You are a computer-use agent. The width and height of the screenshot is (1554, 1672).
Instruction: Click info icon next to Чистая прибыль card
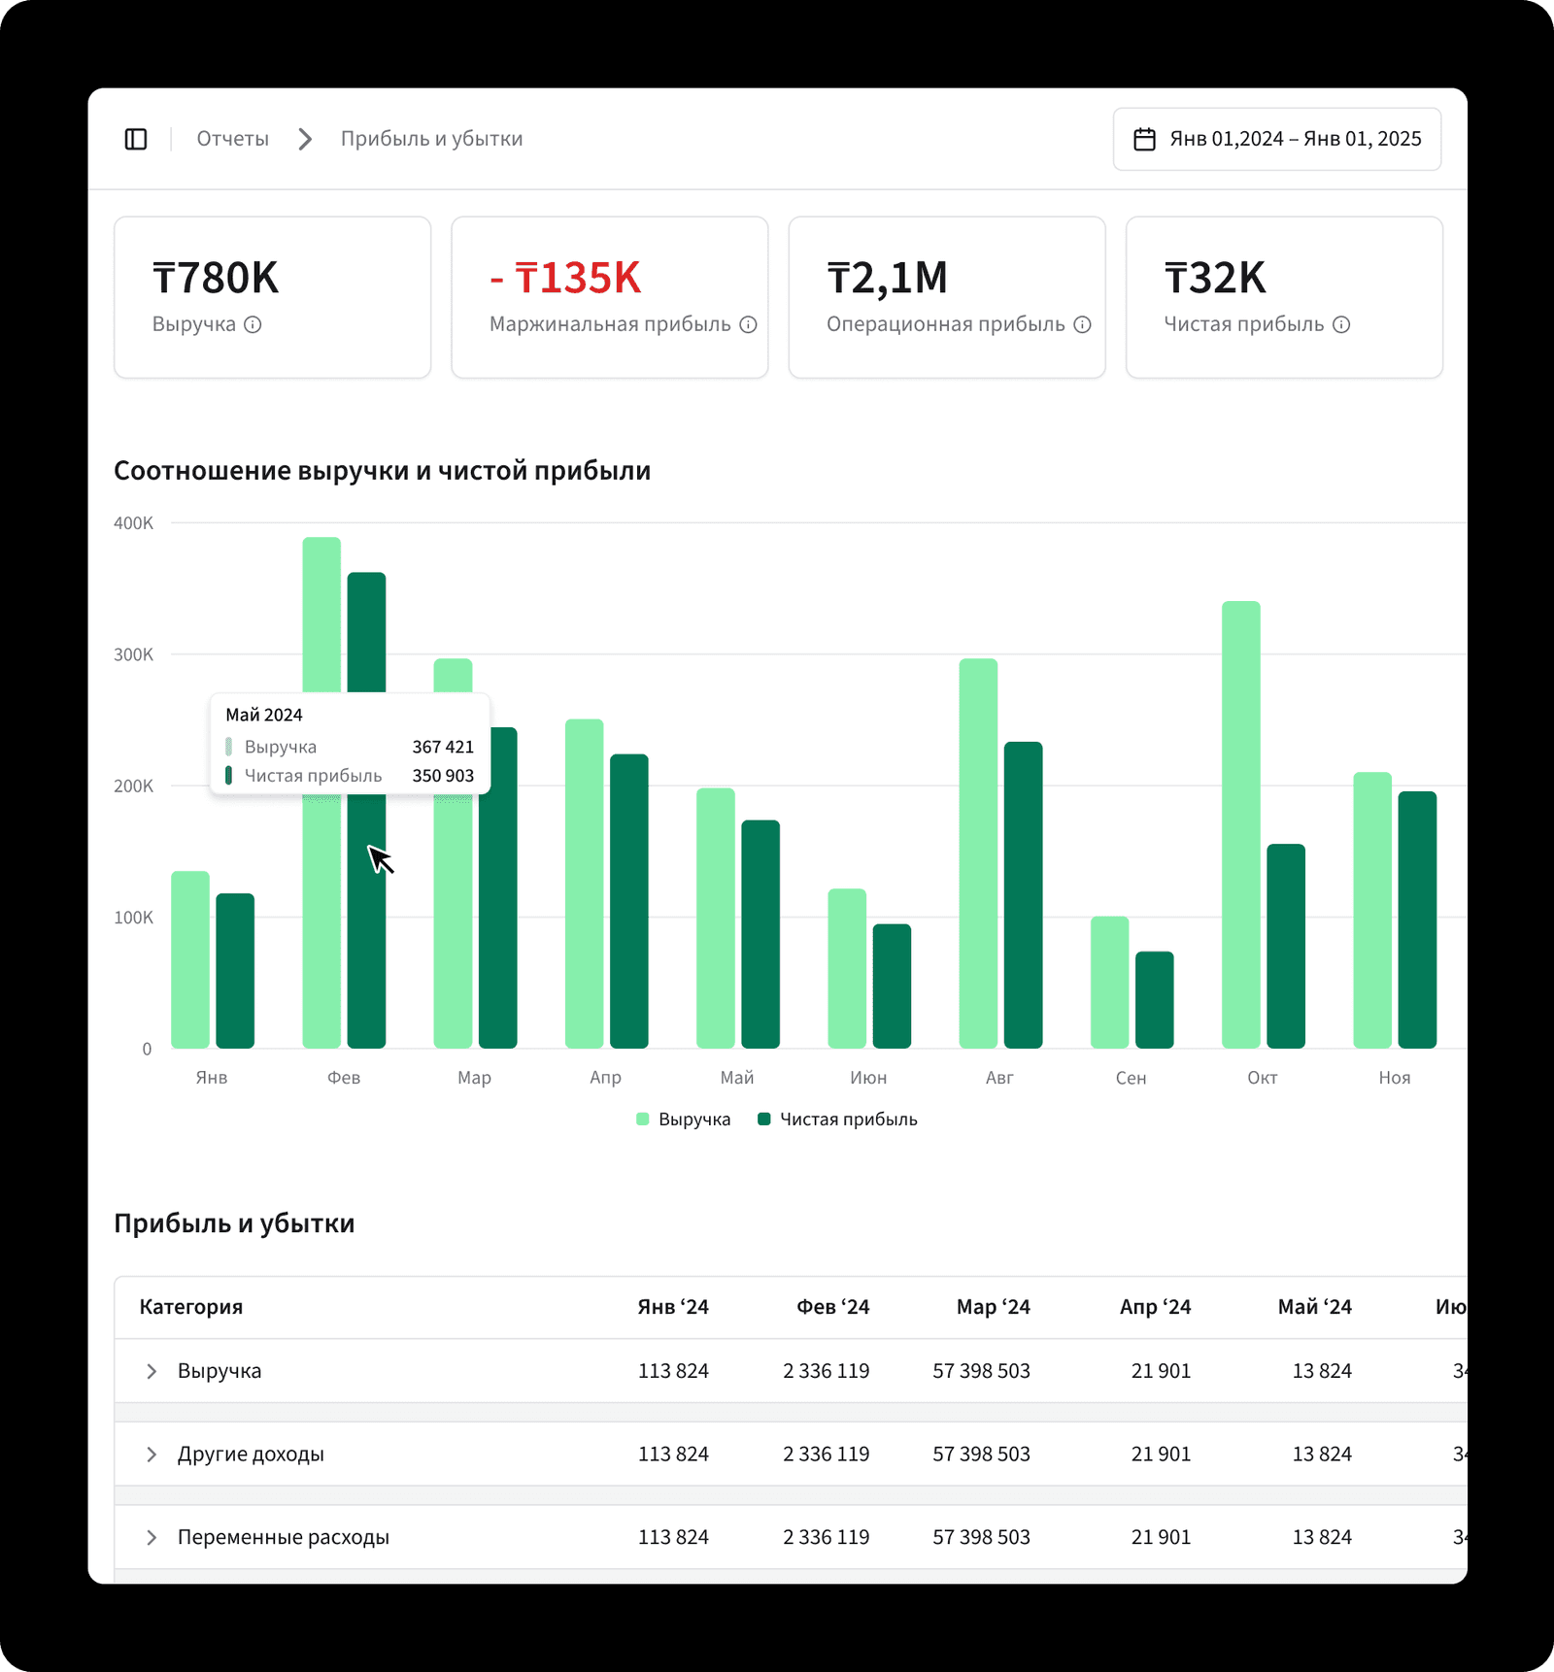tap(1341, 324)
